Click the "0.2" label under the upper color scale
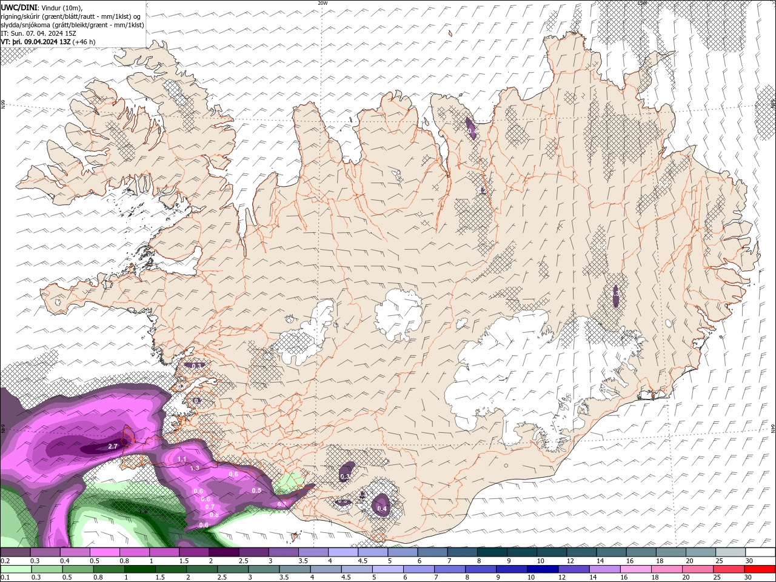The height and width of the screenshot is (582, 776). pos(5,561)
